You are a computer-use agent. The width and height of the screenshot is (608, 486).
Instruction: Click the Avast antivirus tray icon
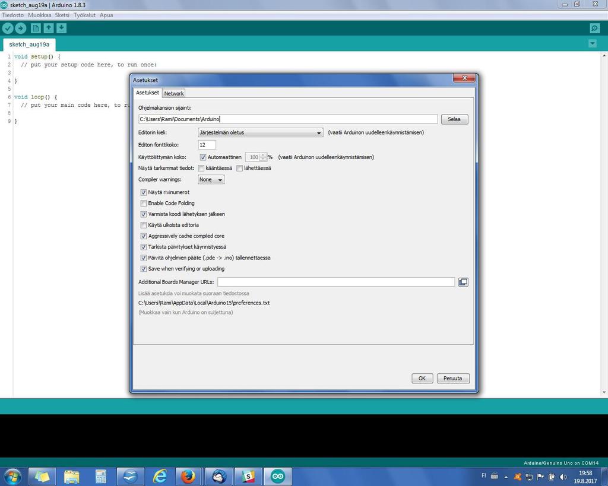click(517, 477)
